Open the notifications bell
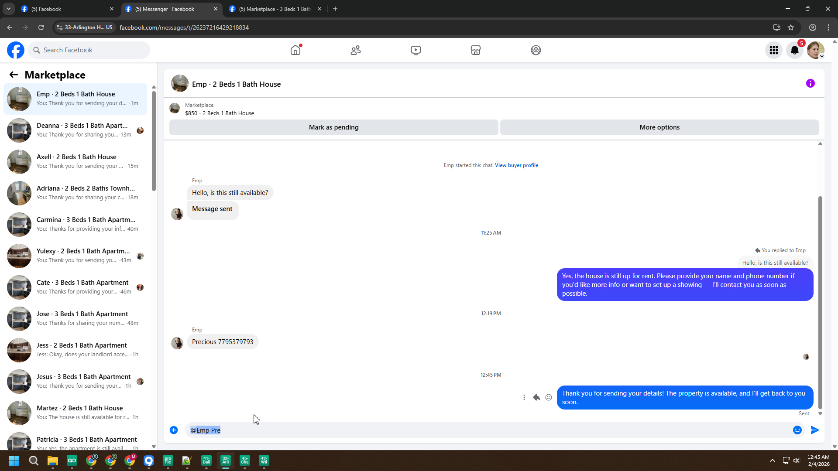The width and height of the screenshot is (838, 471). click(x=795, y=50)
